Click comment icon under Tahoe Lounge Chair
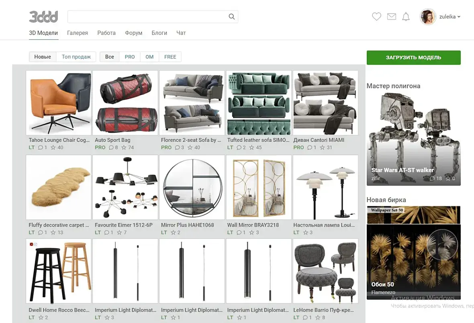Image resolution: width=474 pixels, height=323 pixels. point(41,147)
